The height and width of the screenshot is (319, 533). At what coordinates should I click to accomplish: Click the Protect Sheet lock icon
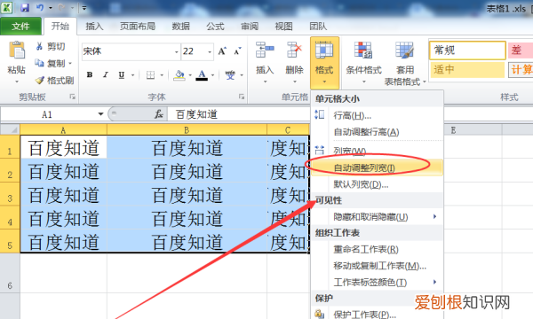[x=320, y=314]
